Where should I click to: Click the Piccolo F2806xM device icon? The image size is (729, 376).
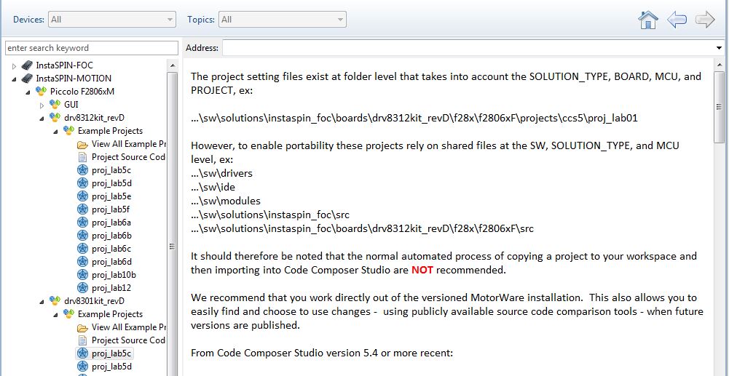[x=42, y=92]
